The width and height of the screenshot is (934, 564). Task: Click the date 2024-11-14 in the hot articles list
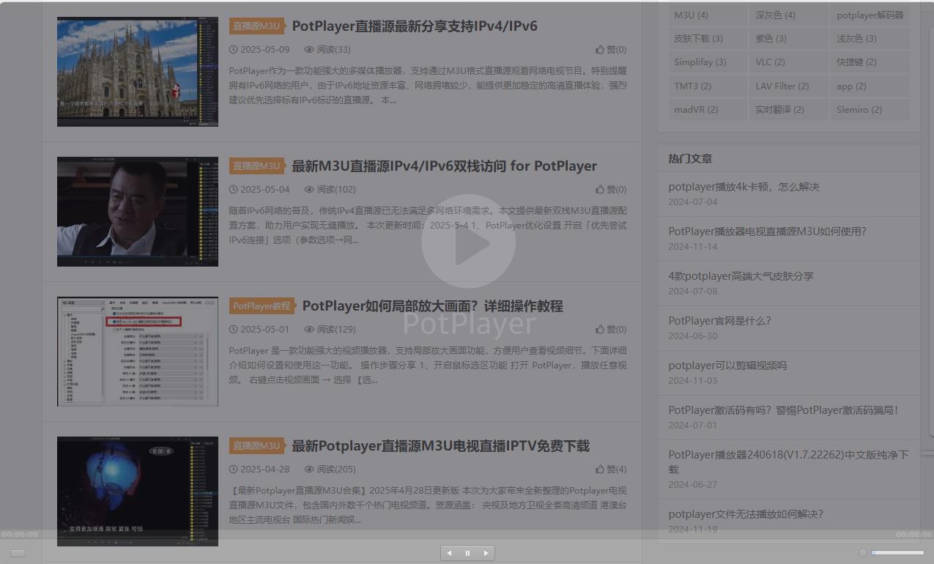click(693, 247)
